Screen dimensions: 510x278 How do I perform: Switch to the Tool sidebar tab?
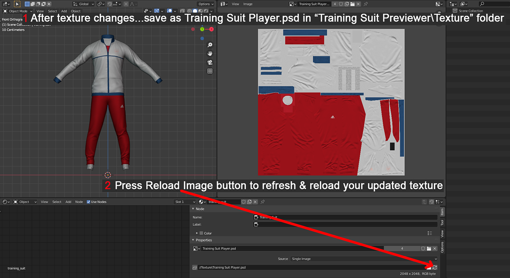click(x=442, y=223)
